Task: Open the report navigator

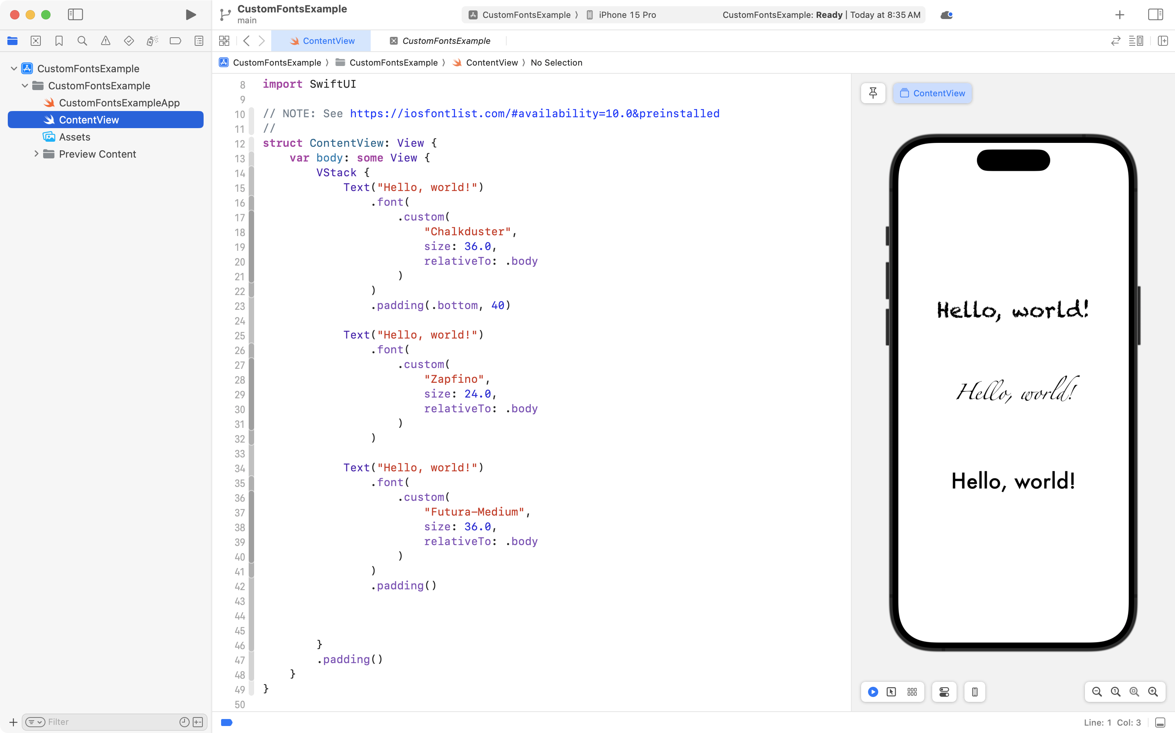Action: tap(199, 41)
